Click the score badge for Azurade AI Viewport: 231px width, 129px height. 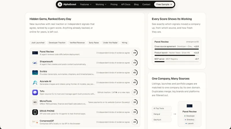(x=135, y=83)
